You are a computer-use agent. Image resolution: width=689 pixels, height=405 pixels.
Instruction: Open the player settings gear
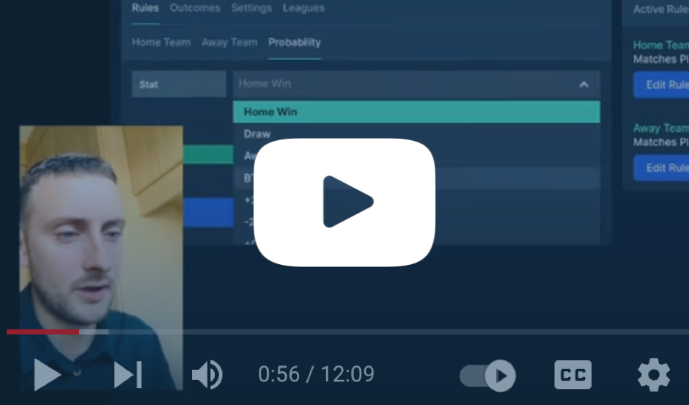(653, 375)
